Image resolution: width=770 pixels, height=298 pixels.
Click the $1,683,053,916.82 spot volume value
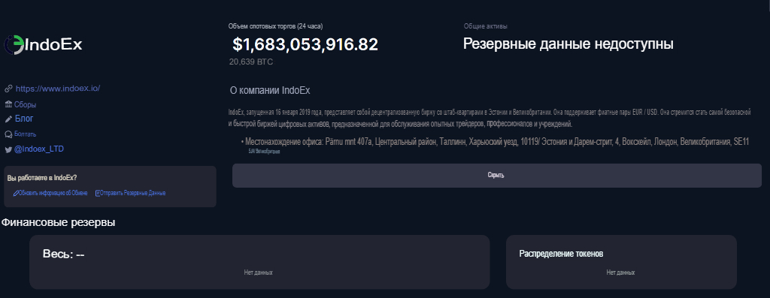point(305,44)
